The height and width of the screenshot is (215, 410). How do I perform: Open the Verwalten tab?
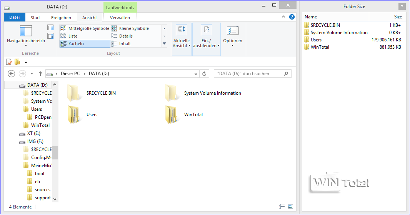point(120,18)
